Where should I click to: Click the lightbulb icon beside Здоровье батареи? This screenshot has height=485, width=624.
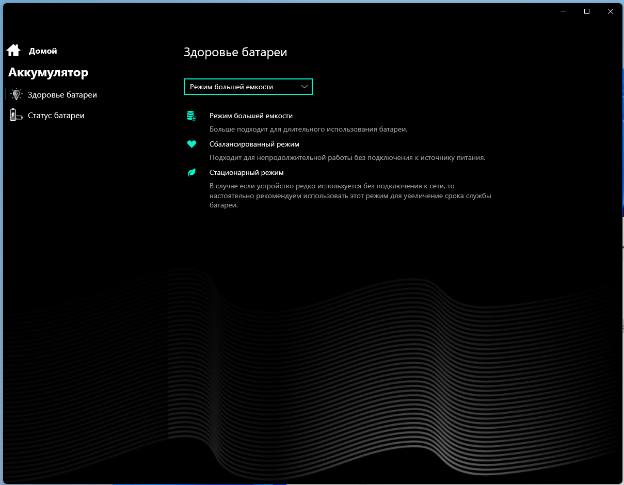point(17,94)
